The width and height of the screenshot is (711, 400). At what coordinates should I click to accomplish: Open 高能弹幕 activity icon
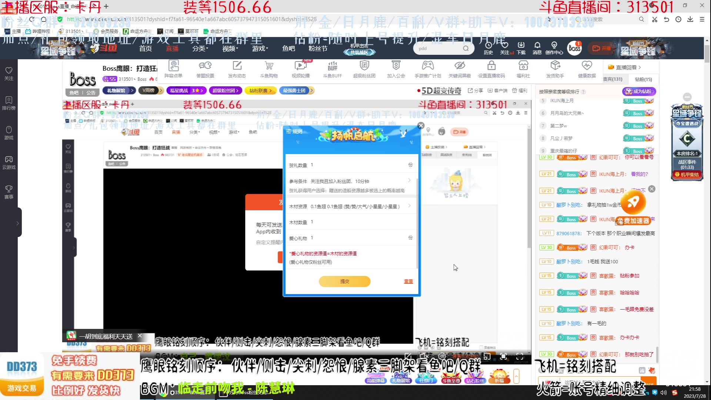(x=376, y=376)
